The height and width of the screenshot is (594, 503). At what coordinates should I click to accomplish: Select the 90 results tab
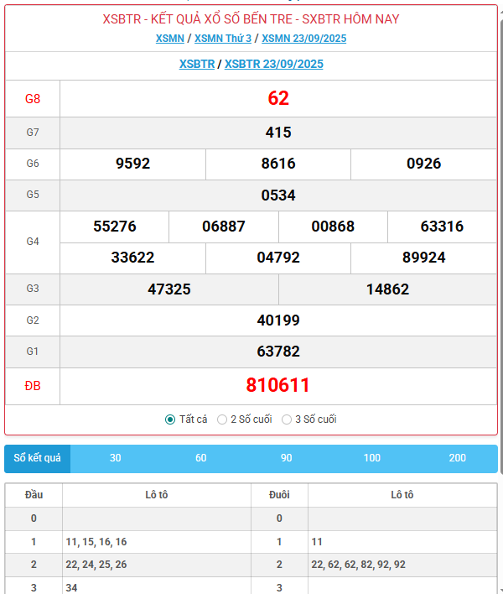287,458
